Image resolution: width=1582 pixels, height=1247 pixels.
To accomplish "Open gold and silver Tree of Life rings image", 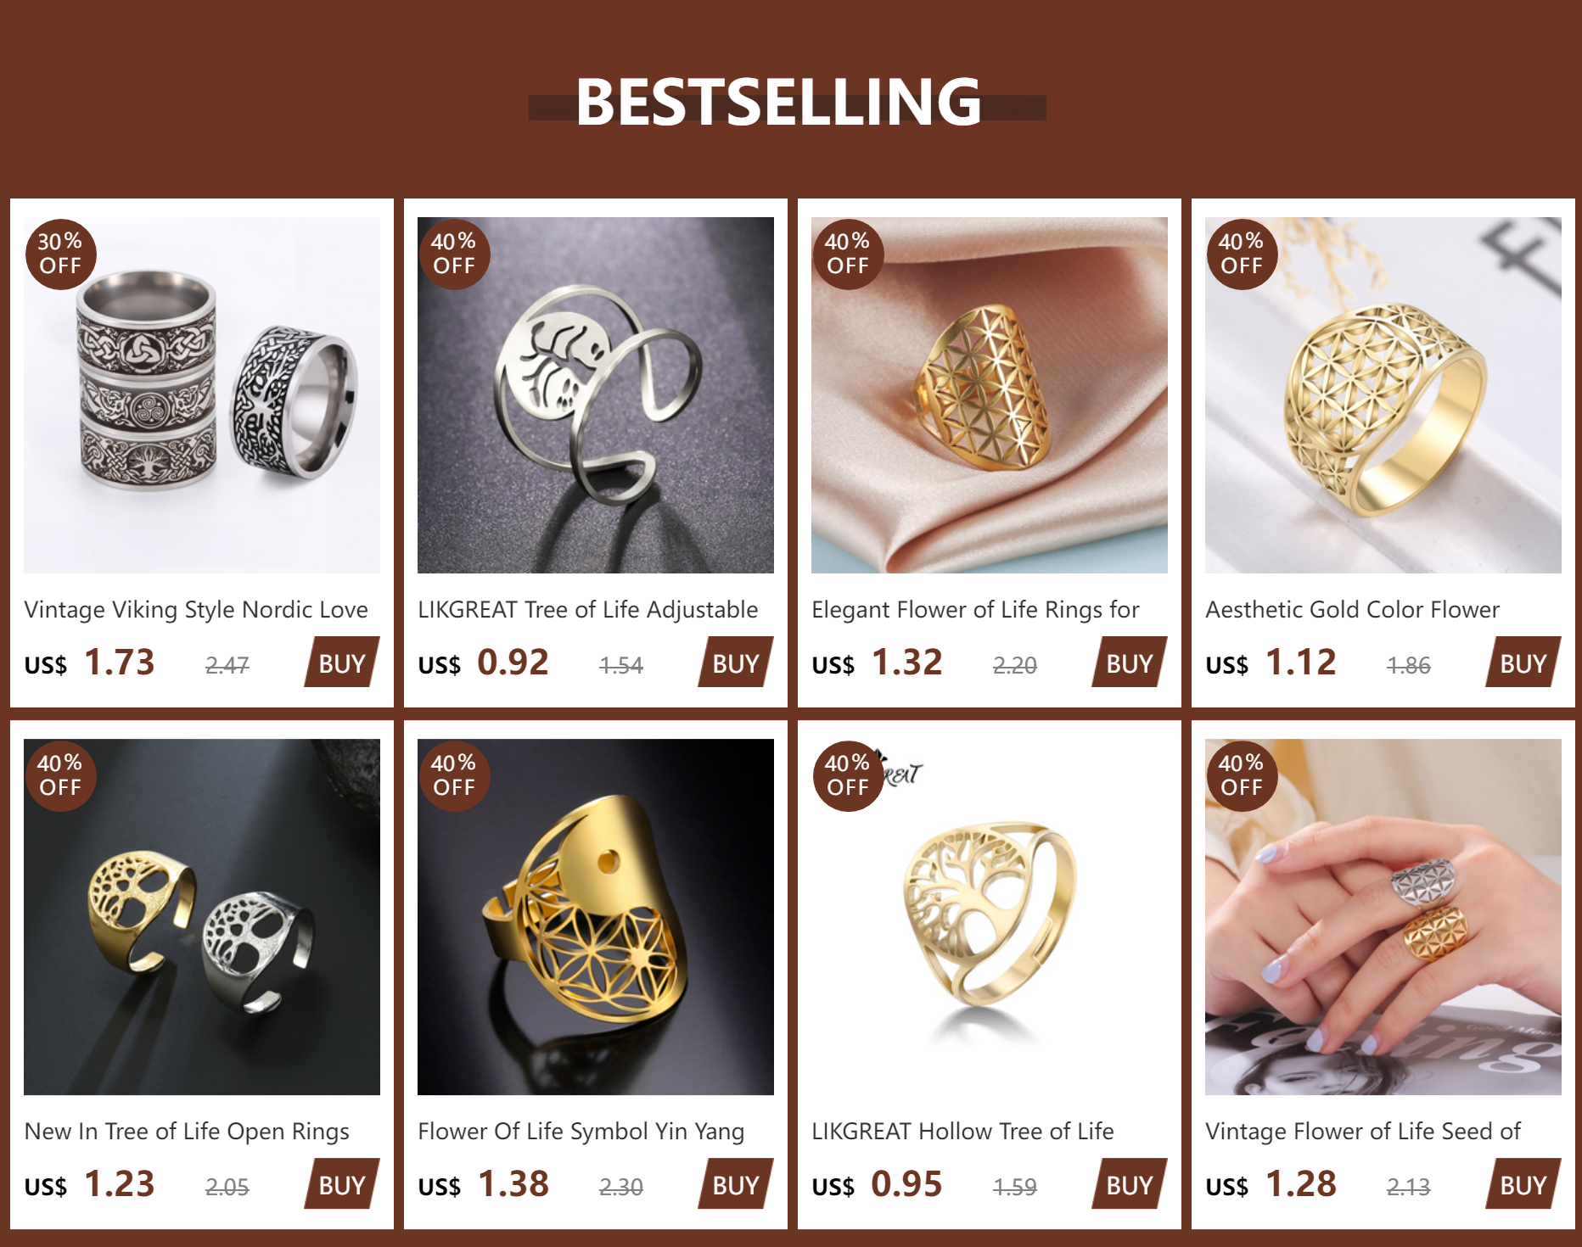I will pos(202,917).
